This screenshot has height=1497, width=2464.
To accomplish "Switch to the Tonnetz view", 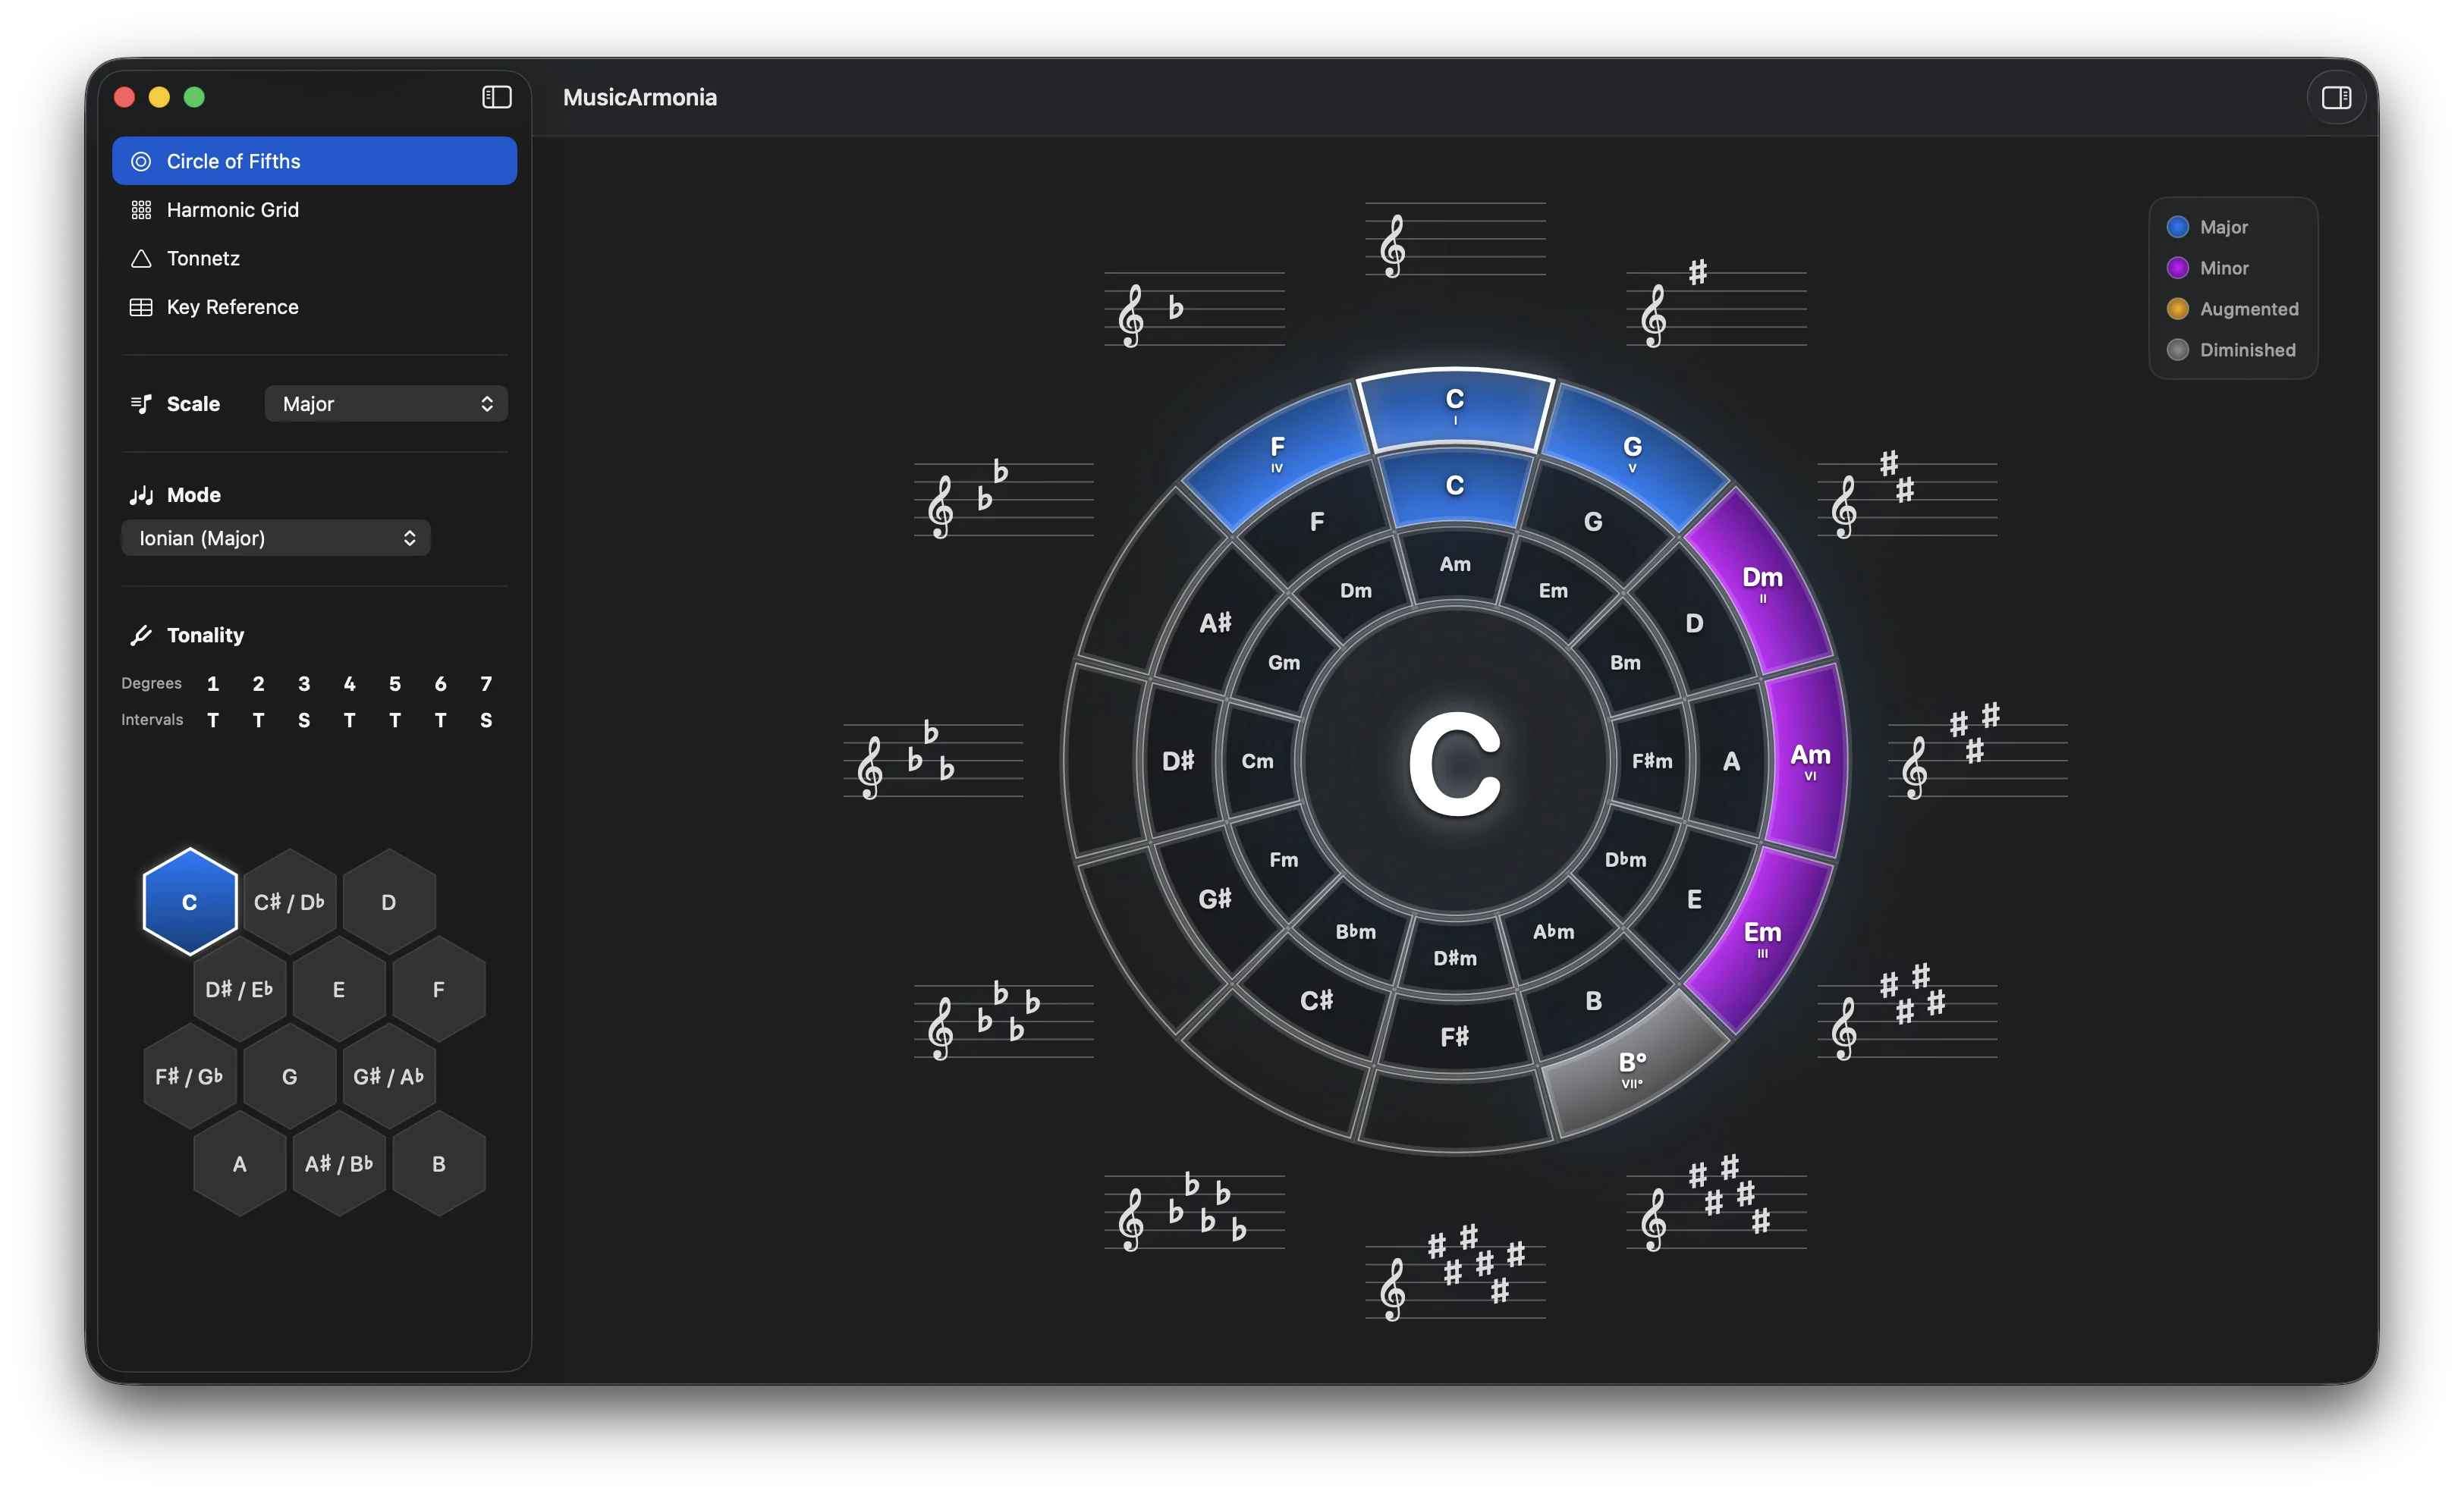I will pos(314,258).
